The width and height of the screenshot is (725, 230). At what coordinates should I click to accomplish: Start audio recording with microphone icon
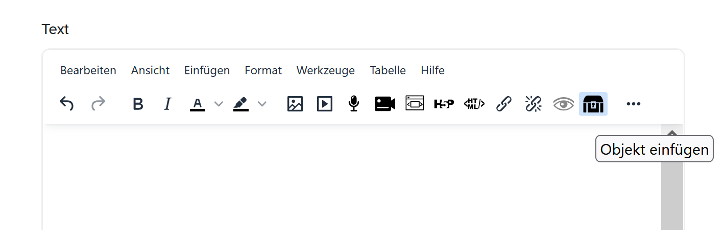(x=354, y=104)
